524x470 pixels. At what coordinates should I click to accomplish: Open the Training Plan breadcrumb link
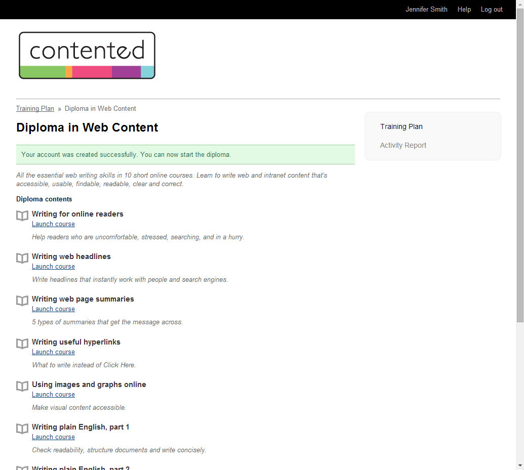click(x=35, y=108)
